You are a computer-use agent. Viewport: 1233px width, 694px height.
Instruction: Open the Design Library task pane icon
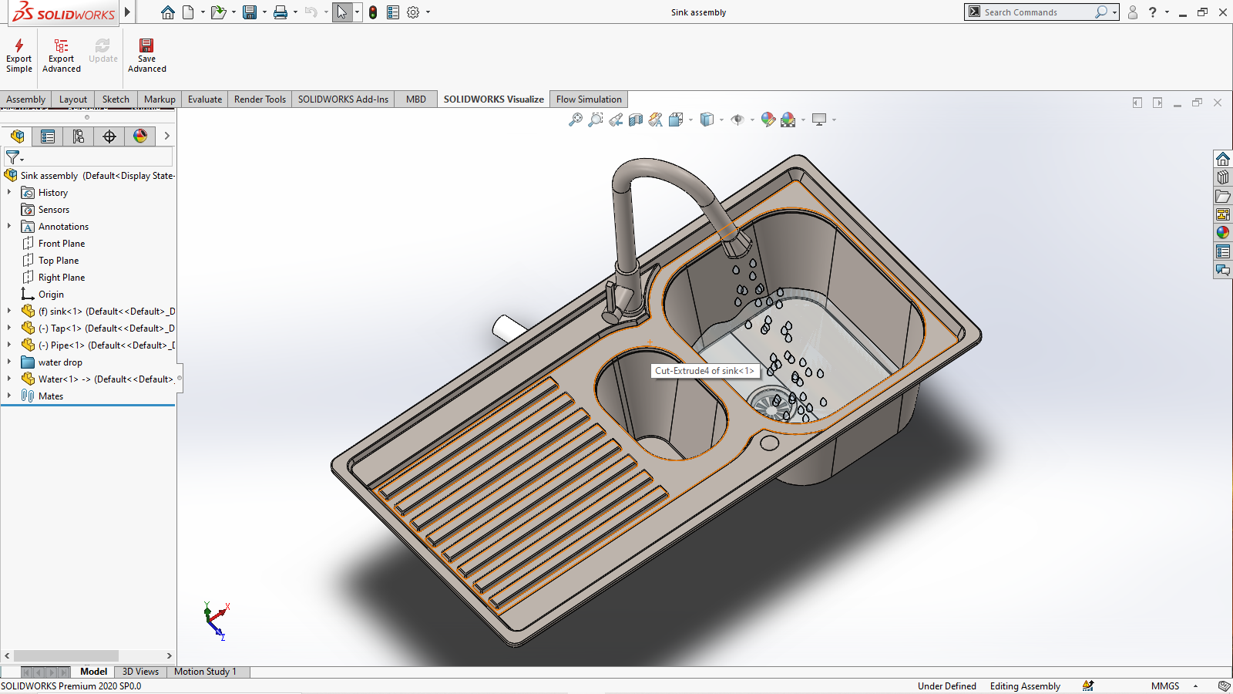1223,177
